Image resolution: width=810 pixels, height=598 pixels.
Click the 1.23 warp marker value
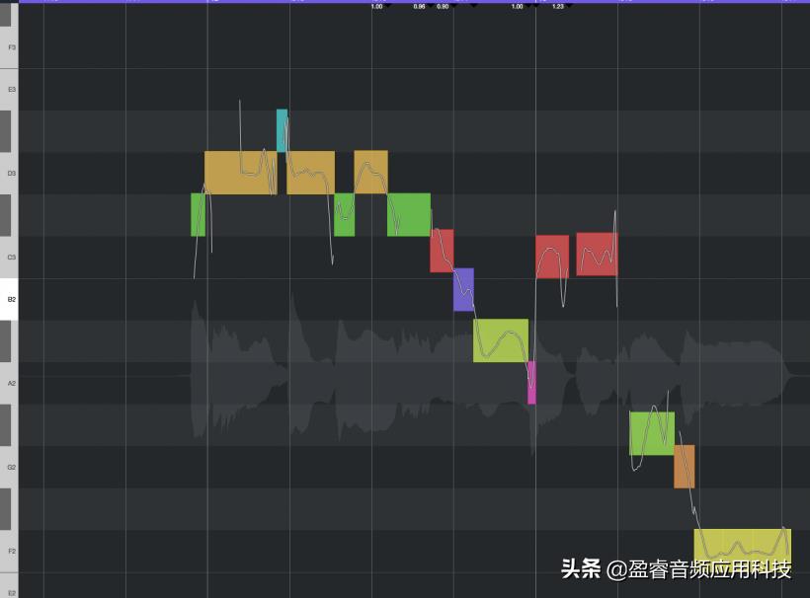tap(558, 7)
